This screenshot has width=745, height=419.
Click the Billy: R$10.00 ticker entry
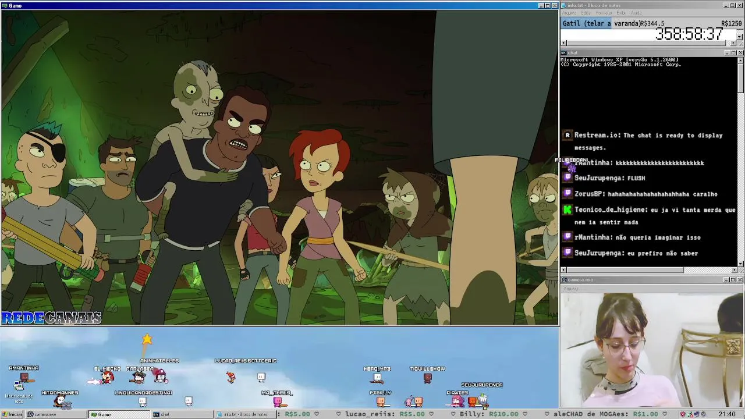click(x=488, y=414)
